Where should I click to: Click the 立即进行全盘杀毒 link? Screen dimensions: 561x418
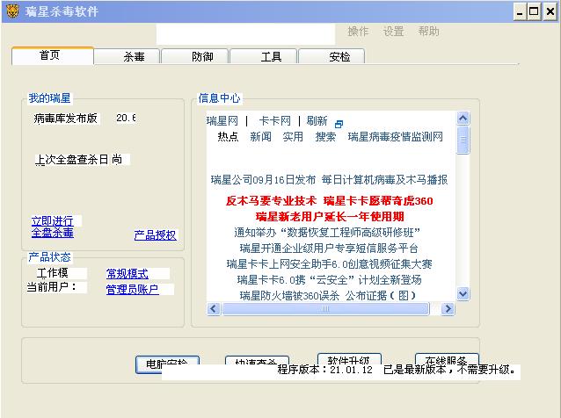pyautogui.click(x=52, y=227)
